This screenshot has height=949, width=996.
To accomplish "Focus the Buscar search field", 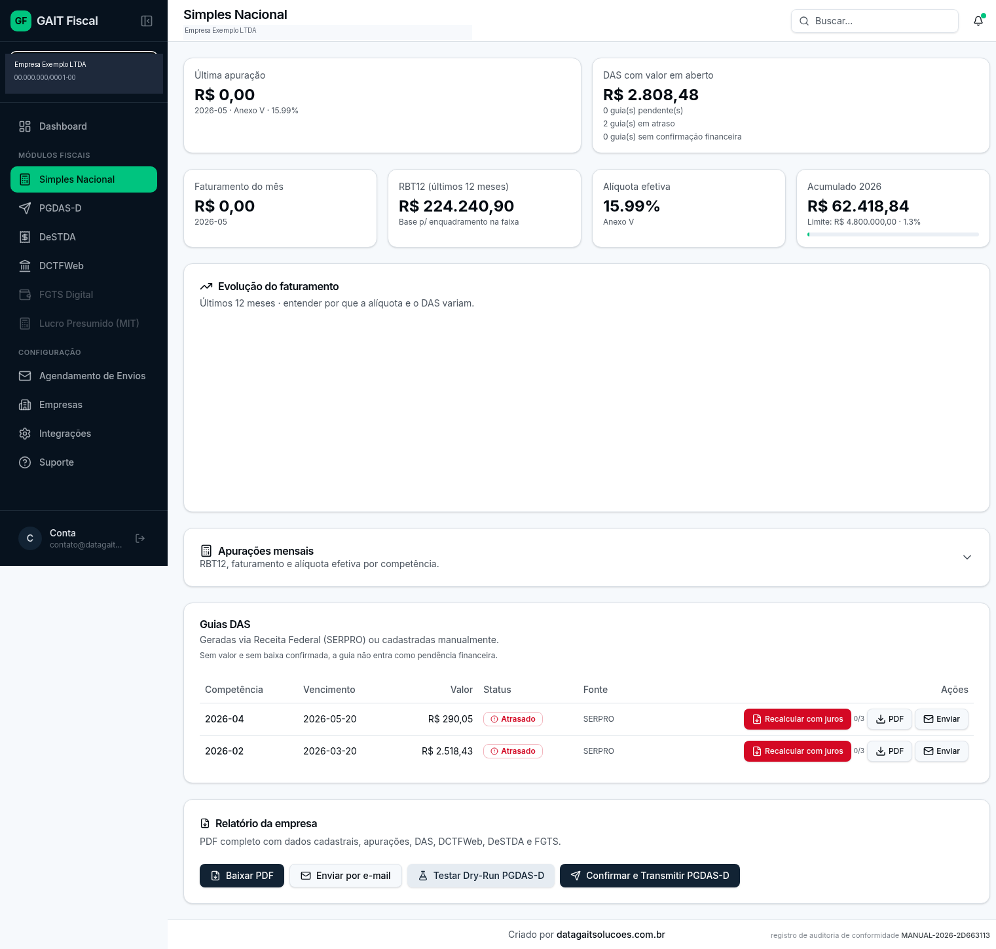I will coord(875,21).
